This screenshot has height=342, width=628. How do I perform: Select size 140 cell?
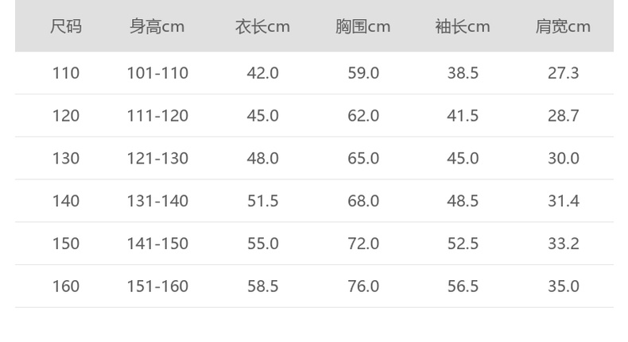(x=66, y=201)
